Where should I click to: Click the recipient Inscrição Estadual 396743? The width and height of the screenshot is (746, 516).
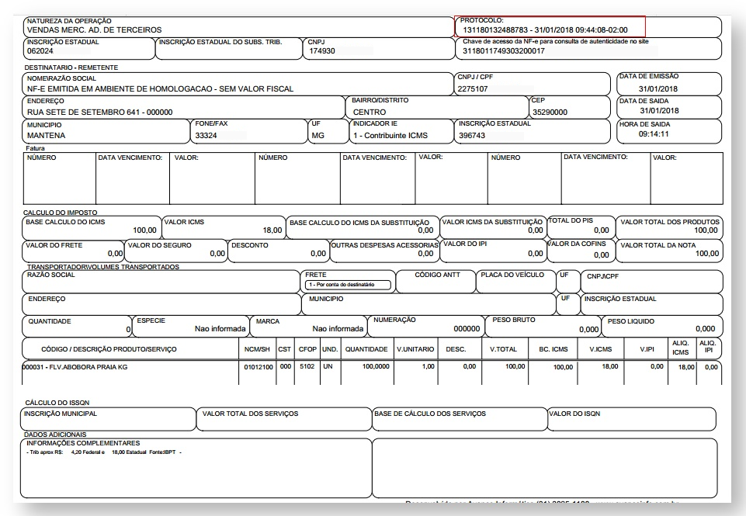471,136
